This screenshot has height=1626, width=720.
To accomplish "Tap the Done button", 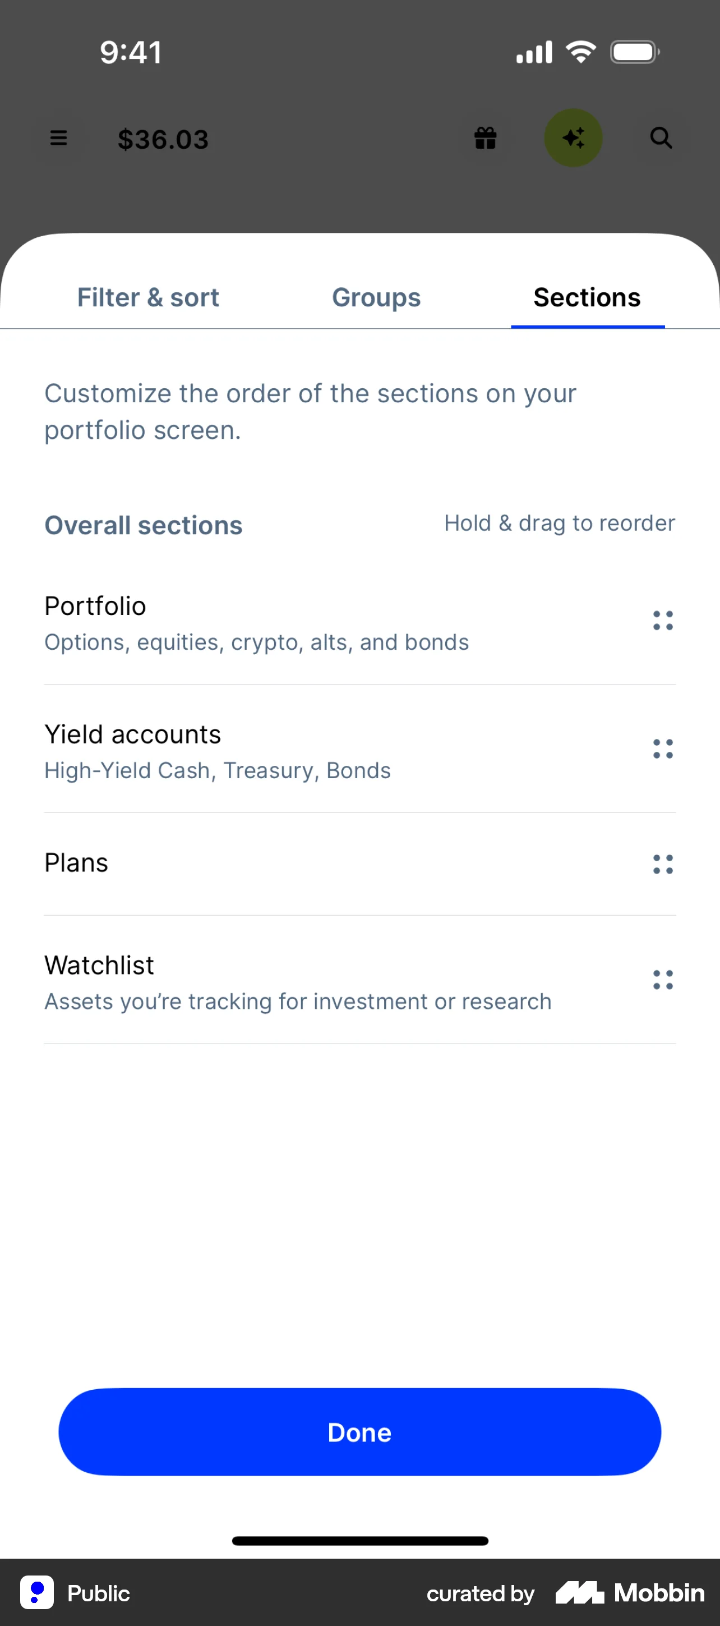I will pyautogui.click(x=359, y=1432).
